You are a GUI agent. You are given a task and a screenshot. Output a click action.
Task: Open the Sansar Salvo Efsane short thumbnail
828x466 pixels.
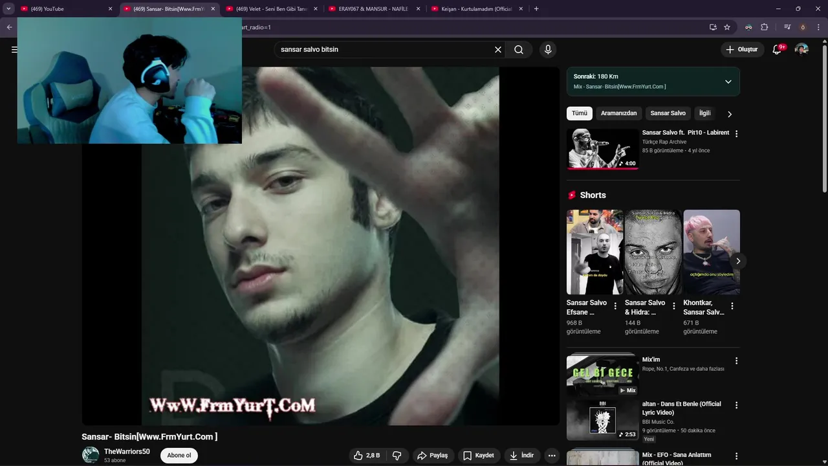click(x=594, y=252)
